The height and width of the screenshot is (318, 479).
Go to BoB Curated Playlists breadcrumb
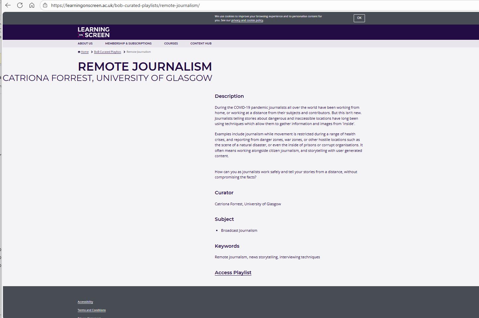point(107,52)
